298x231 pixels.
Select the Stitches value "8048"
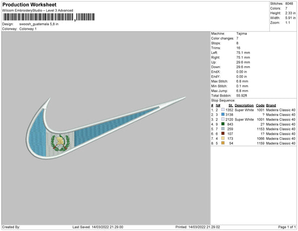(289, 3)
